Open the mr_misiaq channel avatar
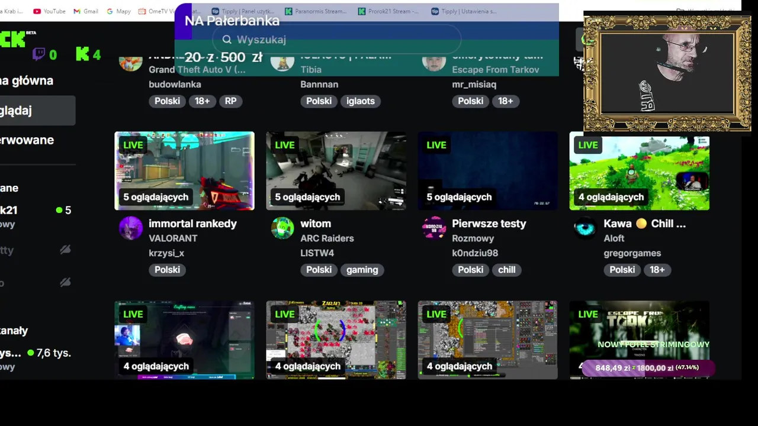Image resolution: width=758 pixels, height=426 pixels. pyautogui.click(x=433, y=61)
